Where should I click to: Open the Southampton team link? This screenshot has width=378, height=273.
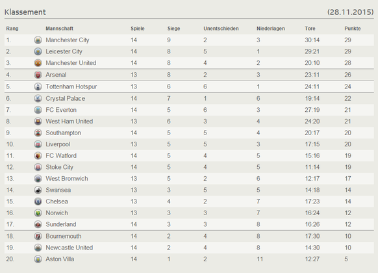64,133
